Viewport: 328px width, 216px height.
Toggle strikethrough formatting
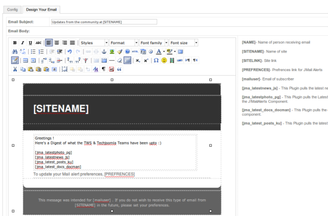point(38,43)
